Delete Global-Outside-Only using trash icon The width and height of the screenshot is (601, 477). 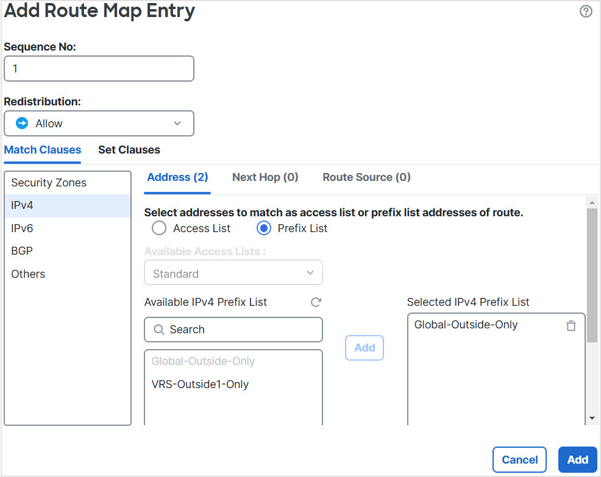tap(571, 325)
